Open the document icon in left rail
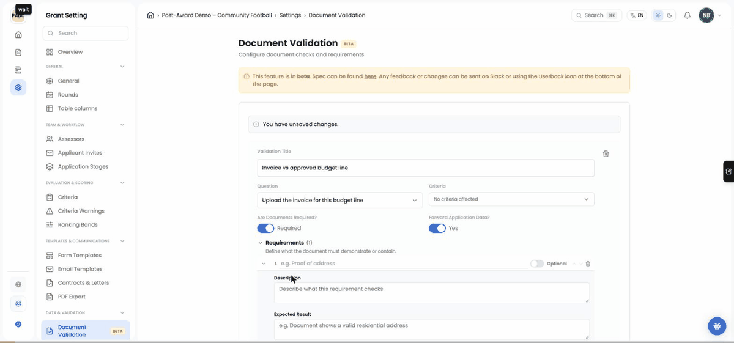 tap(18, 53)
